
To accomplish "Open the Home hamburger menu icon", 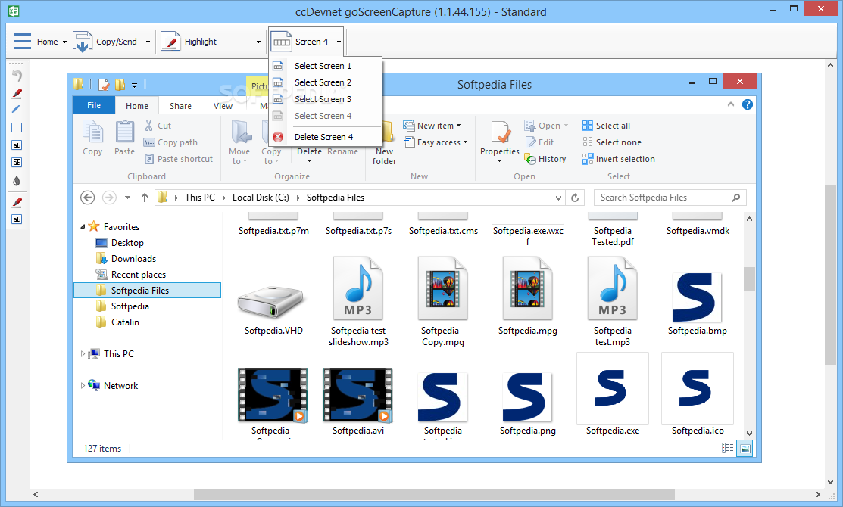I will (23, 42).
